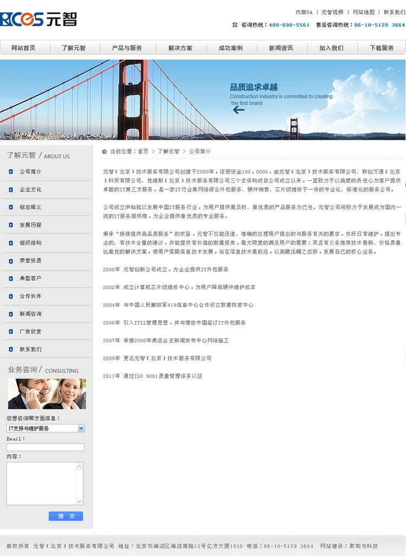Open 发展历程 in the sidebar

click(x=30, y=225)
